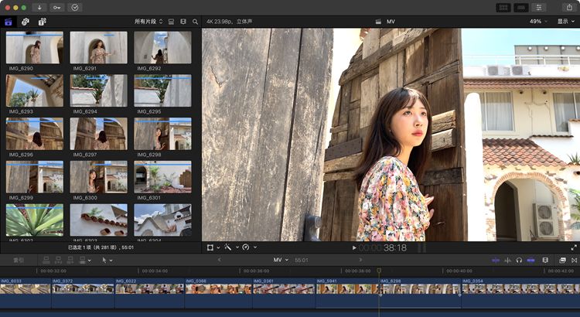Toggle the inspector panel visibility
This screenshot has width=580, height=317.
tap(539, 7)
